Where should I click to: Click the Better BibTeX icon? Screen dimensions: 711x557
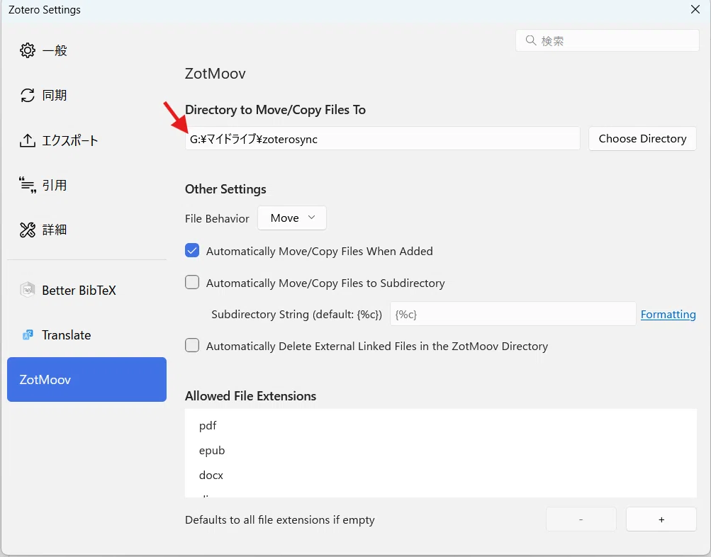click(27, 290)
